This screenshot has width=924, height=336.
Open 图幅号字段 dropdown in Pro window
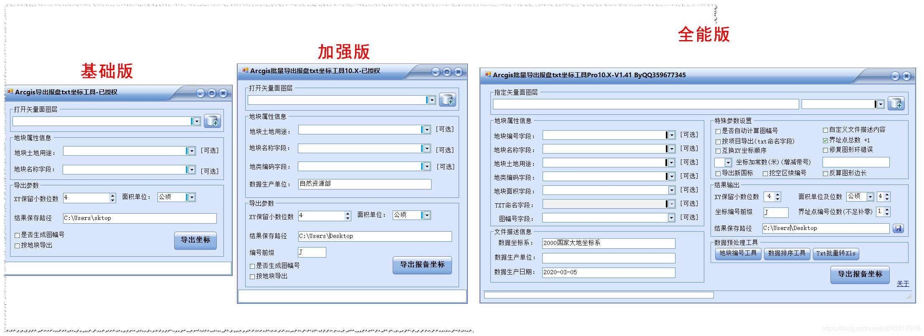671,218
